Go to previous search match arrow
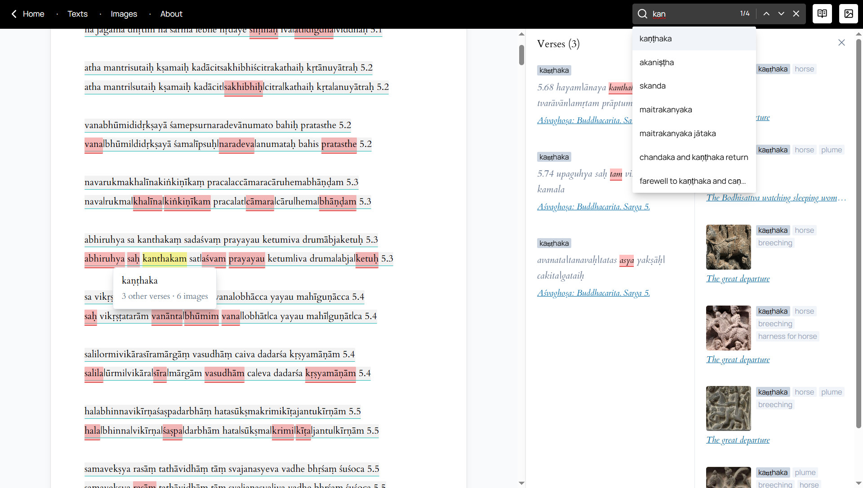Screen dimensions: 863x488 766,14
